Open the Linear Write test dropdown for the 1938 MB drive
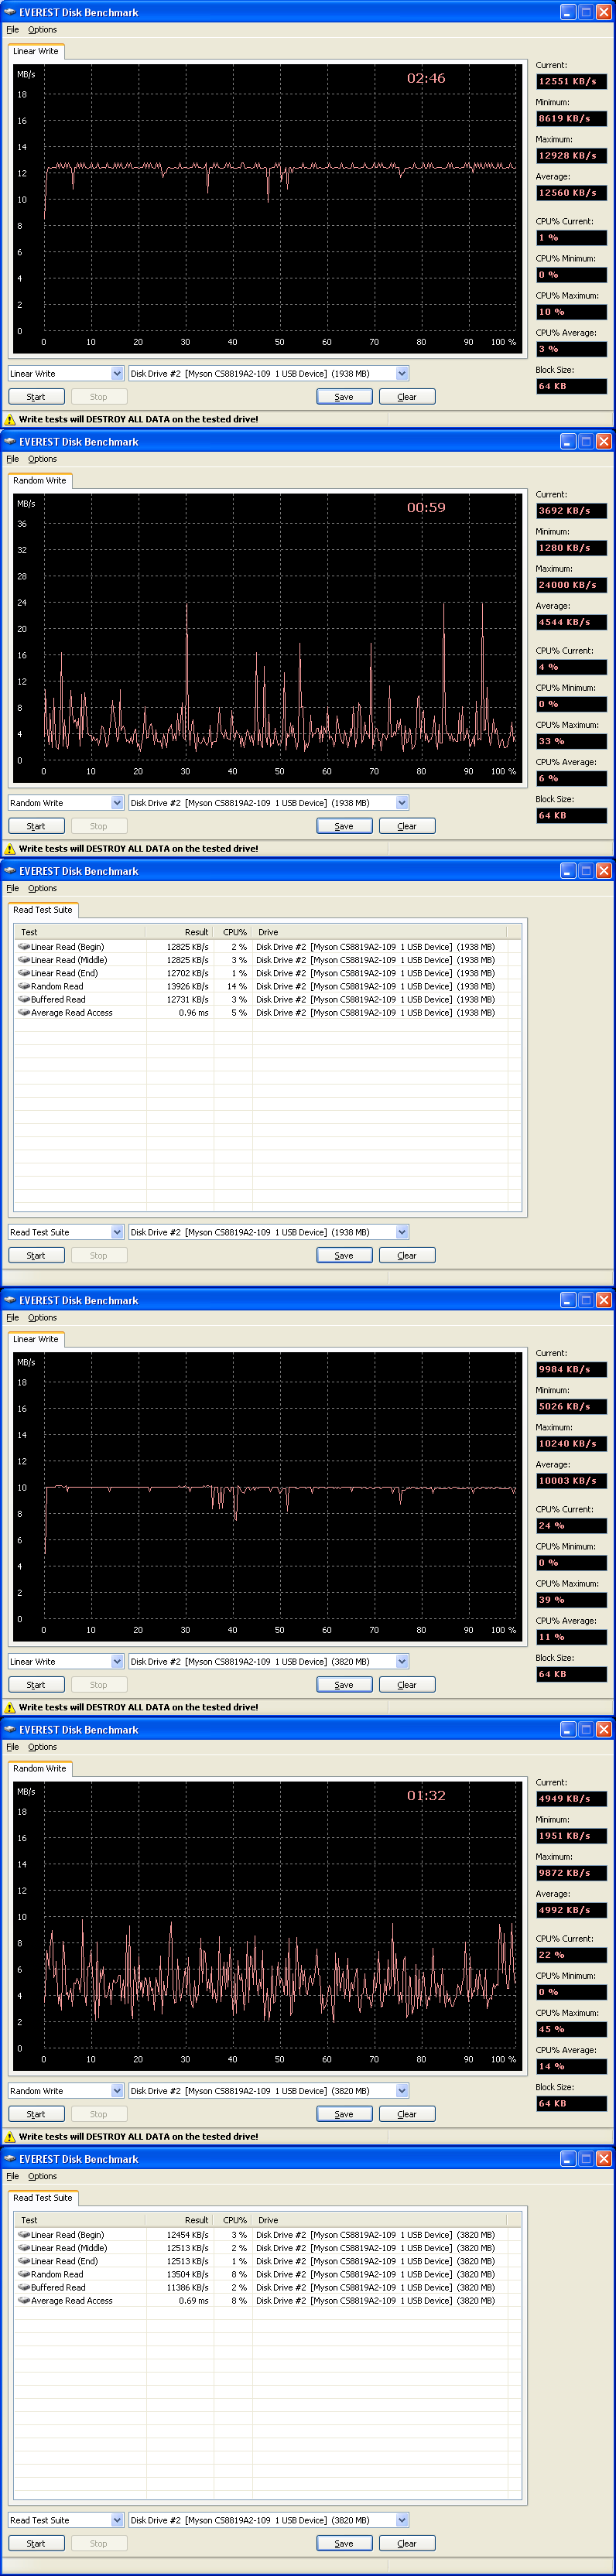The width and height of the screenshot is (616, 2576). (117, 374)
